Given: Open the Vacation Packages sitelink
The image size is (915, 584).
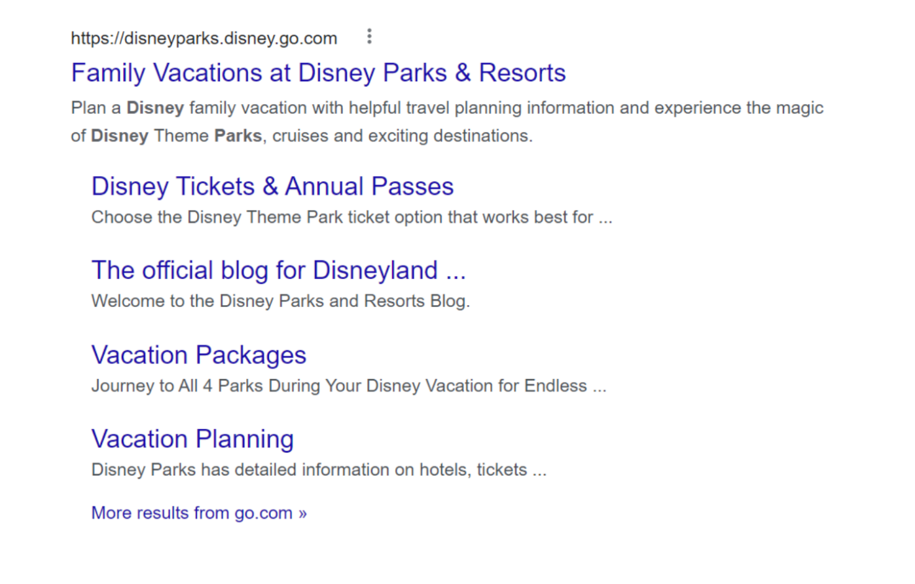Looking at the screenshot, I should (199, 355).
